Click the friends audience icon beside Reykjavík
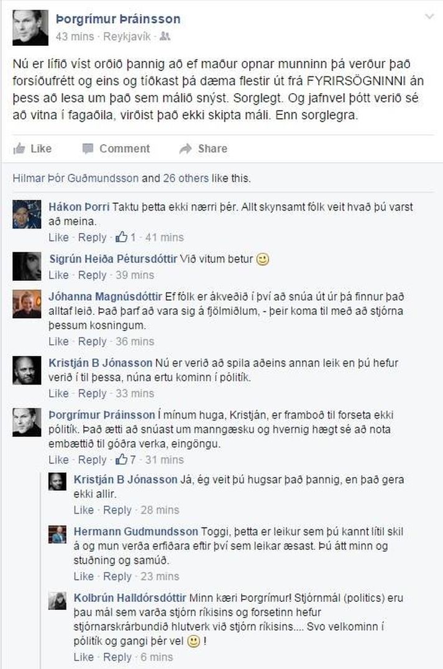 click(x=165, y=37)
